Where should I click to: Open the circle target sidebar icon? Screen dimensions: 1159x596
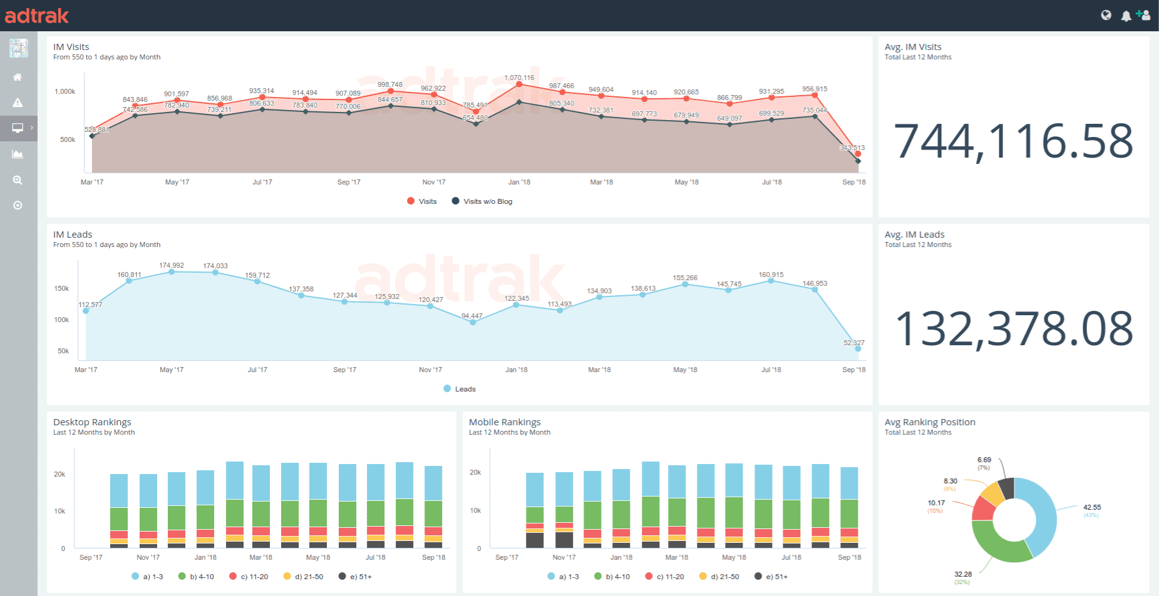18,205
